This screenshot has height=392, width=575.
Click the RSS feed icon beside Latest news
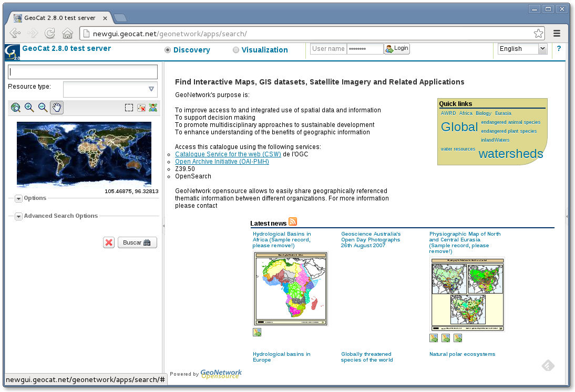coord(293,222)
